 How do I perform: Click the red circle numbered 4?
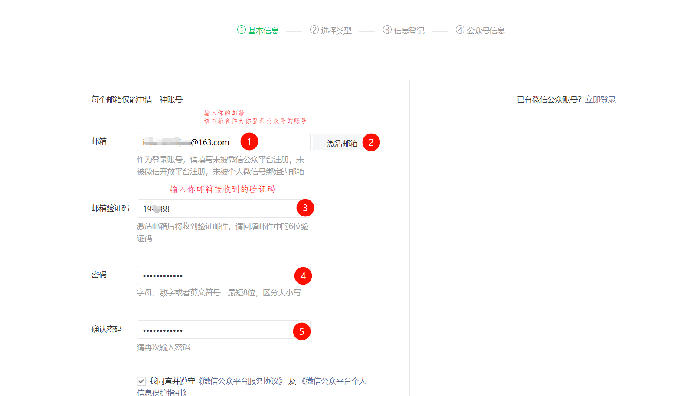tap(303, 276)
